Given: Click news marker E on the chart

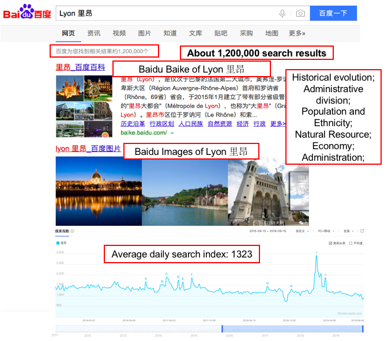Looking at the screenshot, I should [x=183, y=279].
